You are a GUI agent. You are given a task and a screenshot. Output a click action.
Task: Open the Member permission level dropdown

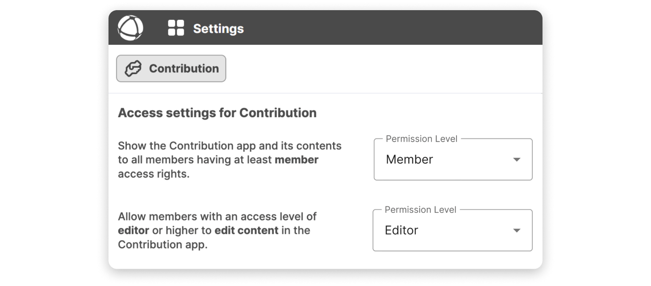(453, 159)
